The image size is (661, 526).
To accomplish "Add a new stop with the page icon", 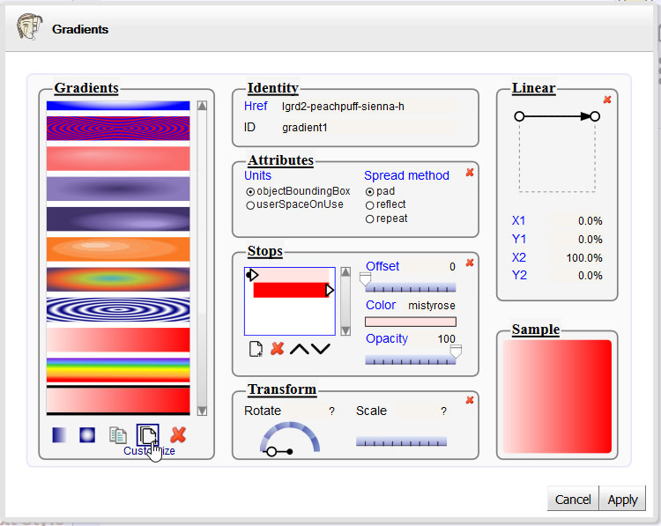I will [256, 349].
